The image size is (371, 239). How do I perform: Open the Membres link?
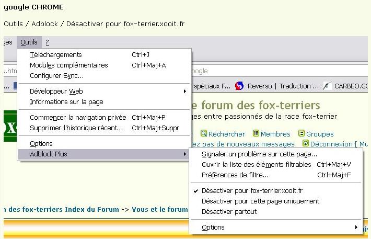(275, 134)
